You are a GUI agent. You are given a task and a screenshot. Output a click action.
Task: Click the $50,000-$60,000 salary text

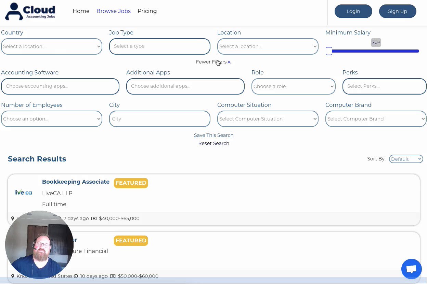pyautogui.click(x=138, y=276)
